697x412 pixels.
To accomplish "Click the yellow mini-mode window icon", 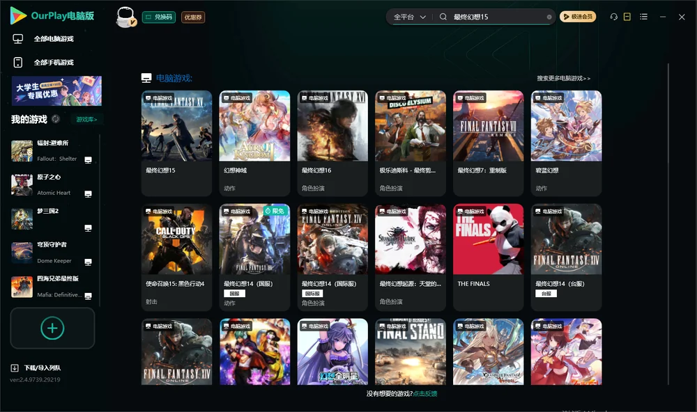I will pyautogui.click(x=627, y=17).
